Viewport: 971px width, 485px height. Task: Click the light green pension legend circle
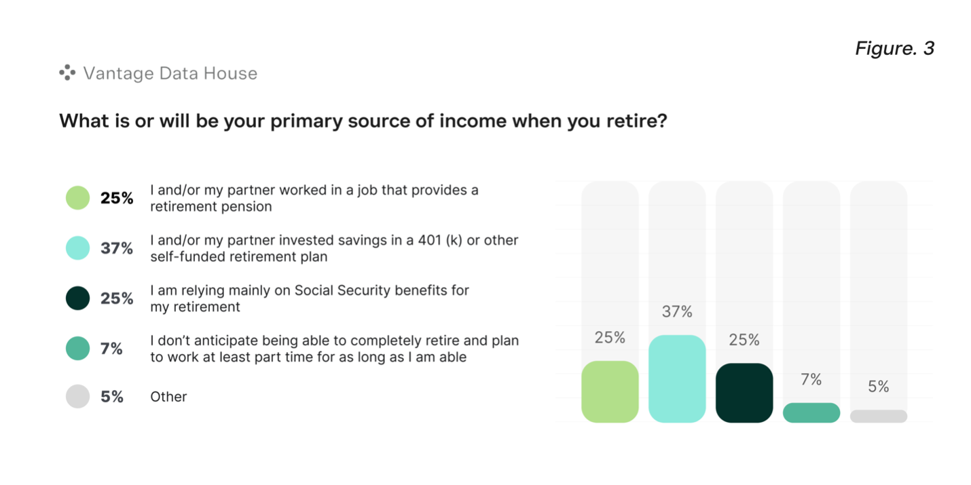(78, 198)
